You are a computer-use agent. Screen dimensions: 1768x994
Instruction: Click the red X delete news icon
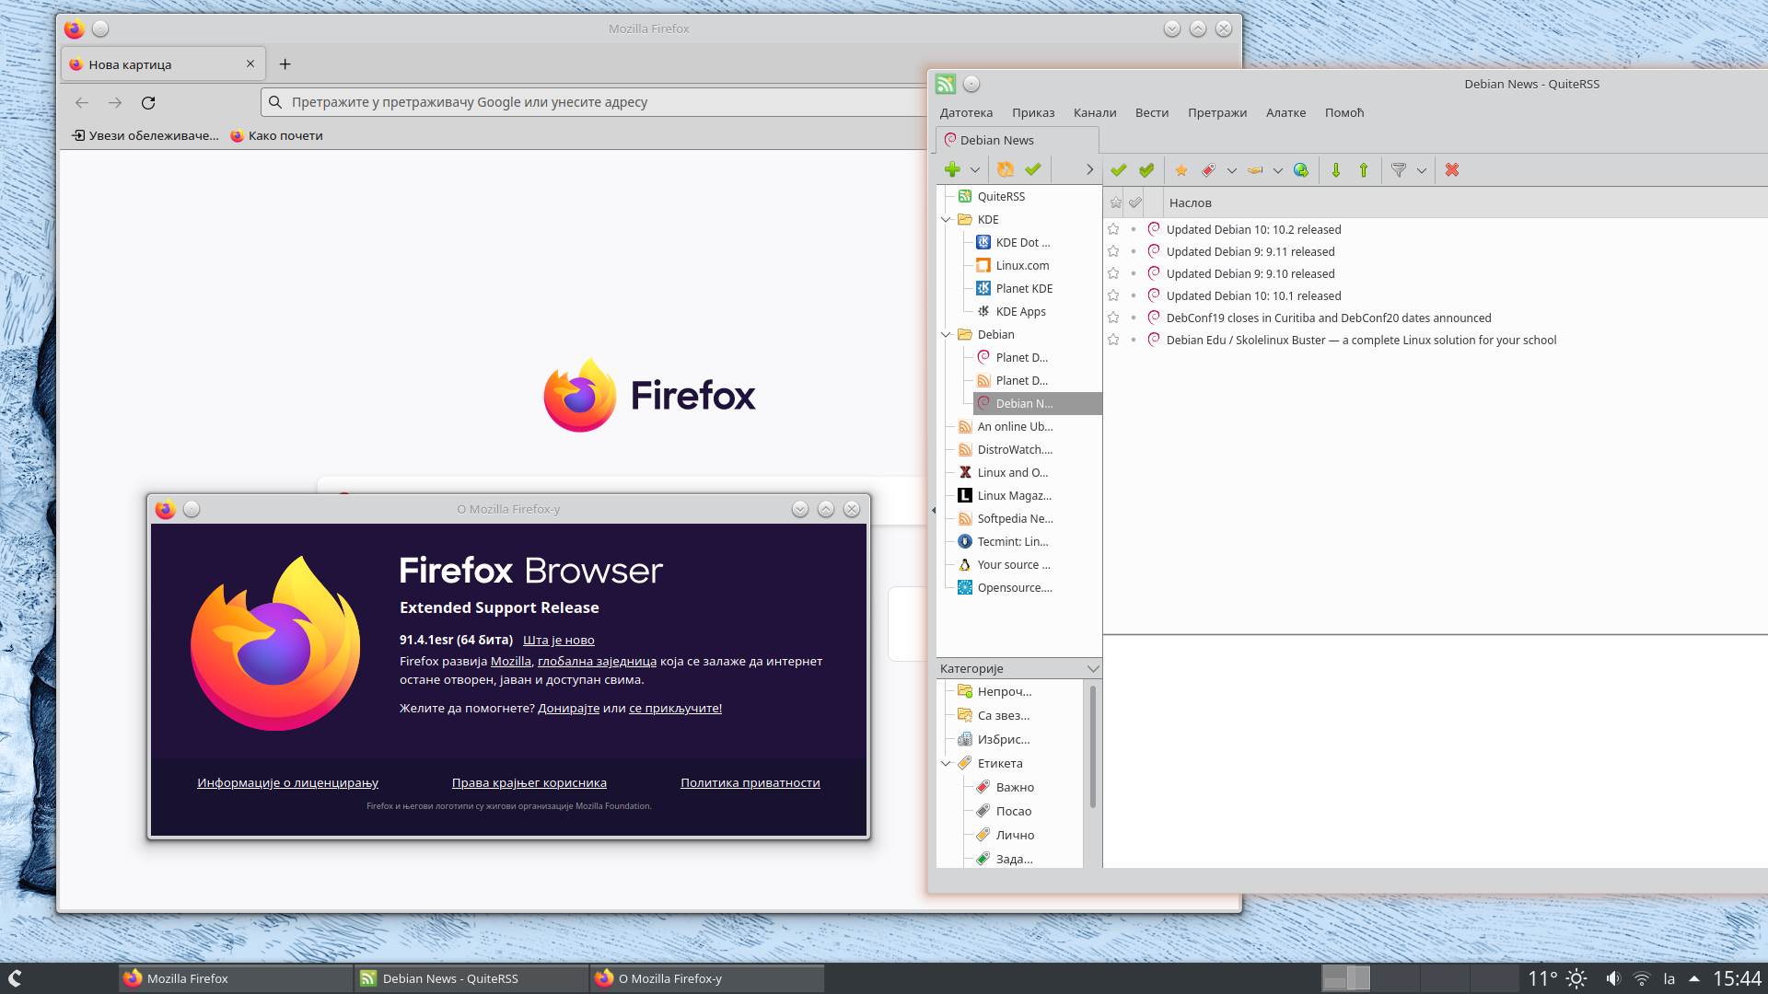(x=1452, y=170)
